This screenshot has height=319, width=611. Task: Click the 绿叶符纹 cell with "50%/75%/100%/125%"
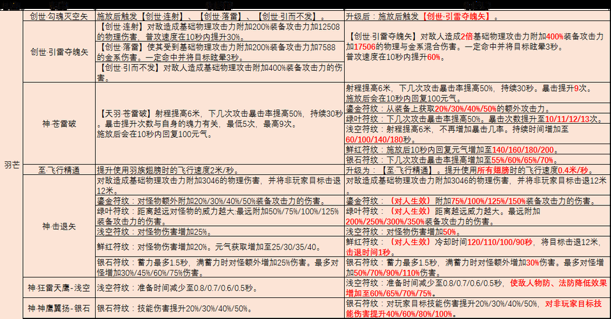tap(220, 216)
